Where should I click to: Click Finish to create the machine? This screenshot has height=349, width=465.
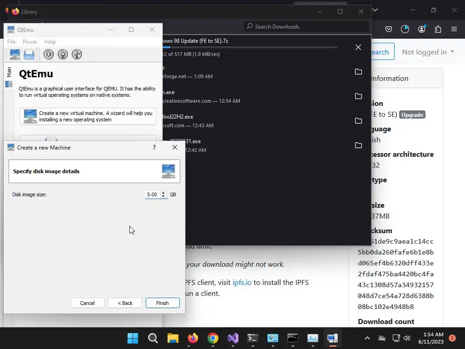click(x=163, y=303)
